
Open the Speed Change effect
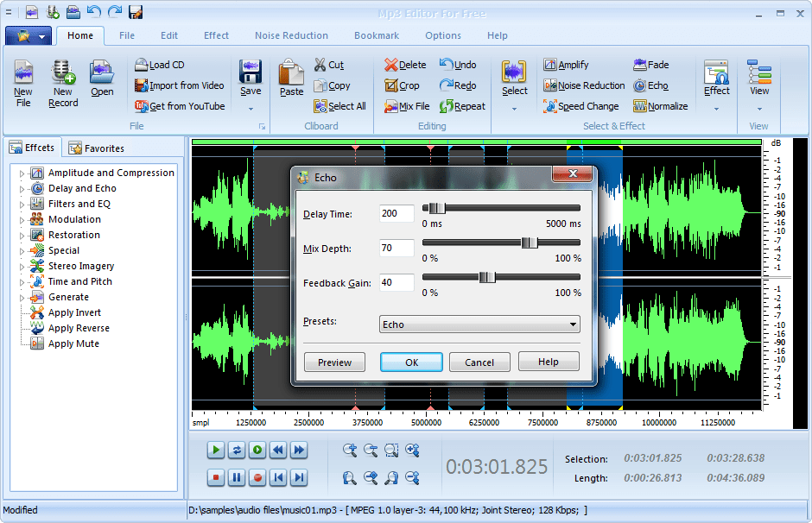(x=581, y=106)
